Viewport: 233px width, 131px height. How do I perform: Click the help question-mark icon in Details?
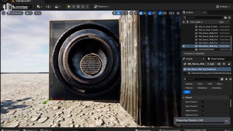click(x=224, y=64)
